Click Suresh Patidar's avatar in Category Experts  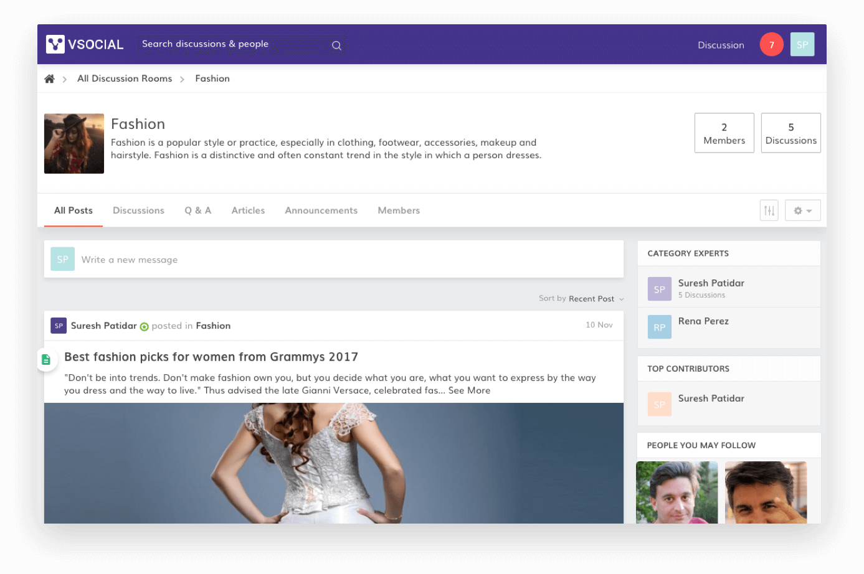point(659,289)
